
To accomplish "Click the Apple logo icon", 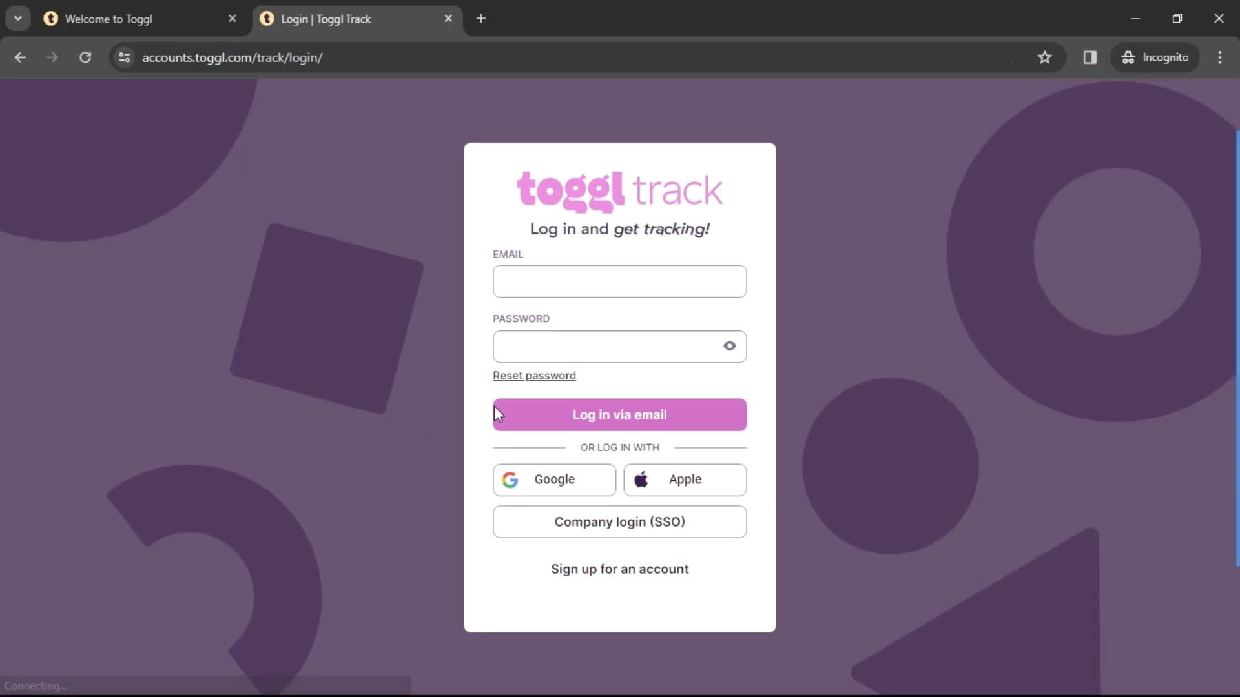I will 641,480.
